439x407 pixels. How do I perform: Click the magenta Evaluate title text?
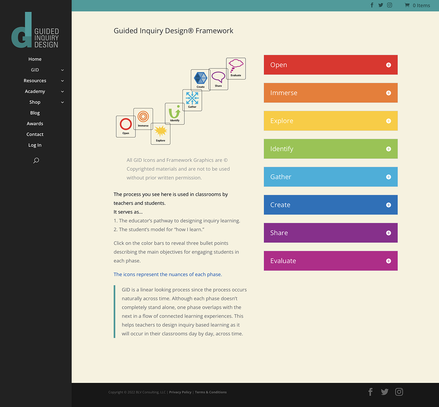pos(283,261)
